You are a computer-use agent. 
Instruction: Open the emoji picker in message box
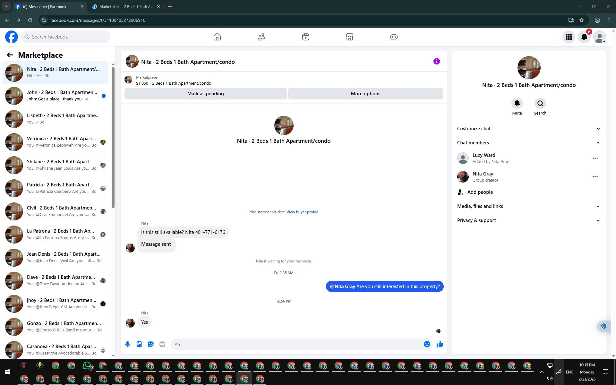[x=427, y=344]
